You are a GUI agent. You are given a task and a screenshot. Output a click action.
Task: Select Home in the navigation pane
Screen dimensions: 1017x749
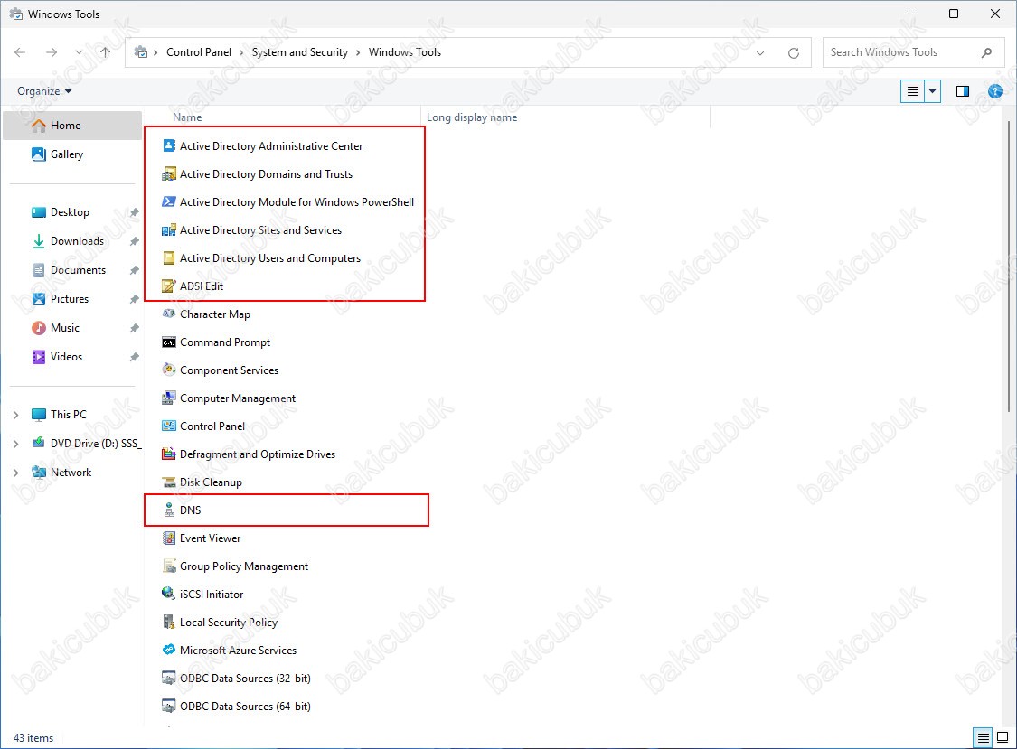pos(65,126)
